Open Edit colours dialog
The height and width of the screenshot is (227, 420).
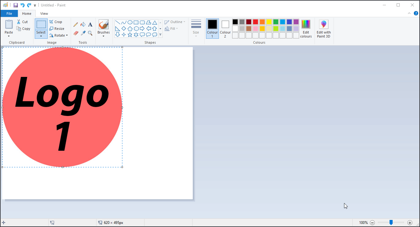click(x=306, y=29)
